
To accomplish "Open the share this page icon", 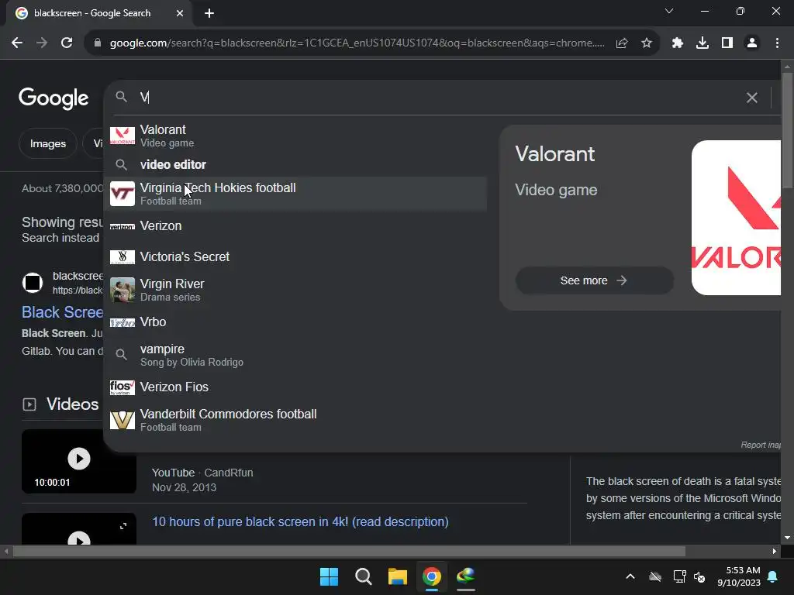I will click(622, 43).
